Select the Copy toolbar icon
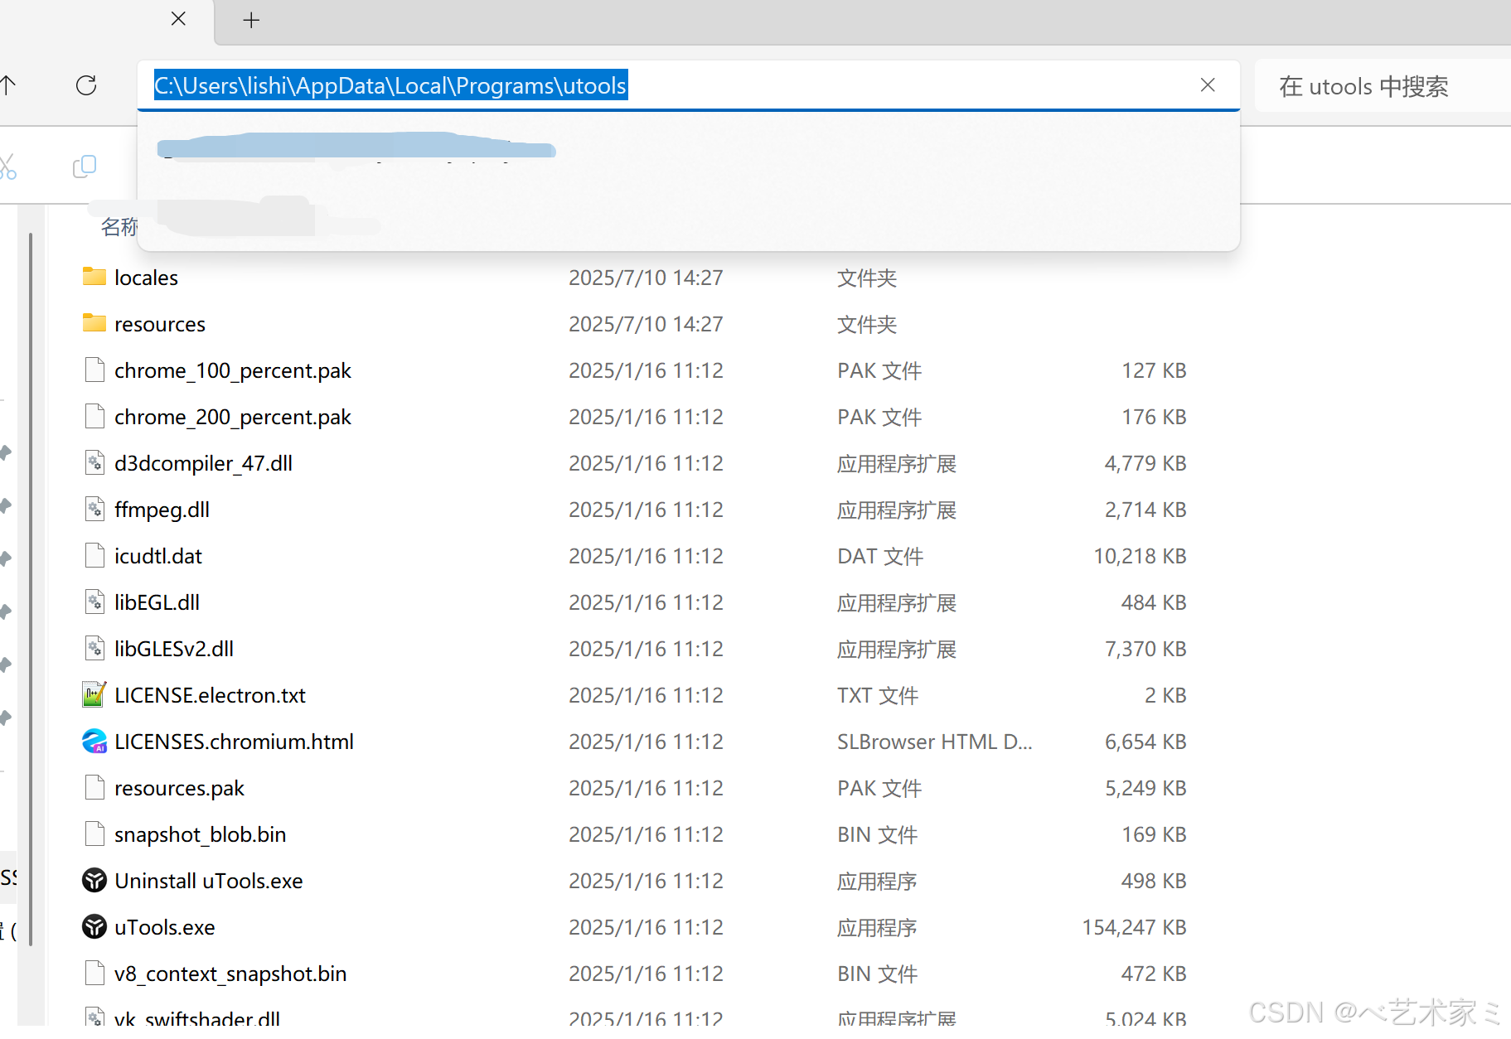This screenshot has height=1039, width=1511. (x=84, y=166)
